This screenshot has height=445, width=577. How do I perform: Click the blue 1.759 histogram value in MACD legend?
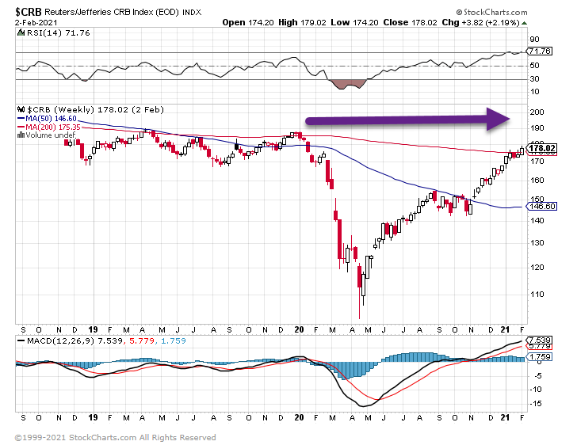pyautogui.click(x=174, y=341)
